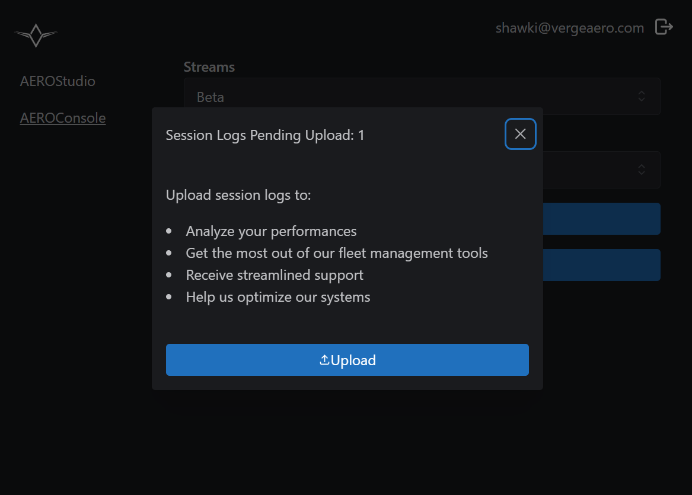
Task: Open AEROStudio in the sidebar
Action: pos(58,81)
